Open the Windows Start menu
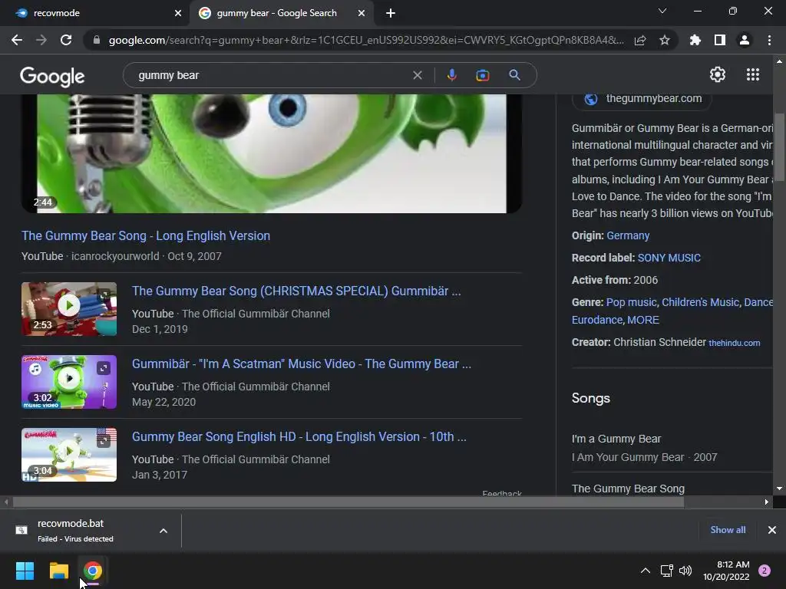 25,571
